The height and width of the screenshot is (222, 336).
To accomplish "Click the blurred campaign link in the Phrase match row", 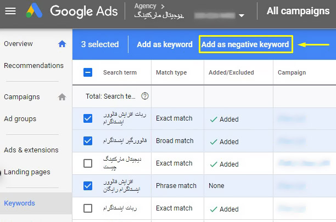I will 292,186.
